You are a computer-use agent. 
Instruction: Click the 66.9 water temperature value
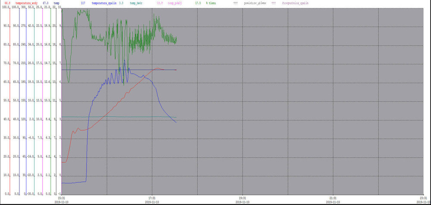8,3
